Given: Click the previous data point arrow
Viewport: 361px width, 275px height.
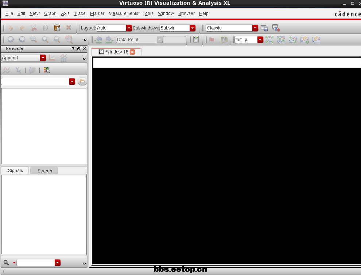Looking at the screenshot, I should click(x=98, y=40).
